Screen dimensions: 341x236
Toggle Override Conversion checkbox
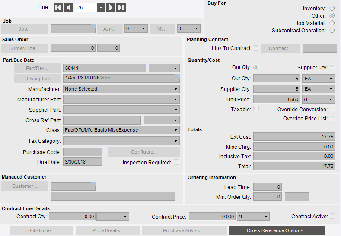click(332, 109)
